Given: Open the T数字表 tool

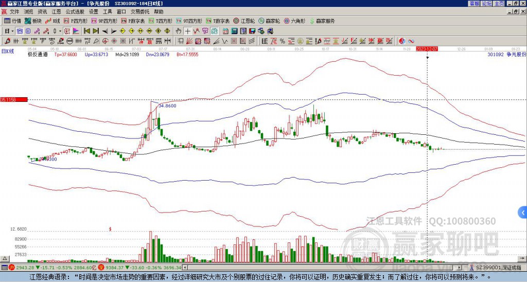Looking at the screenshot, I should pyautogui.click(x=218, y=21).
